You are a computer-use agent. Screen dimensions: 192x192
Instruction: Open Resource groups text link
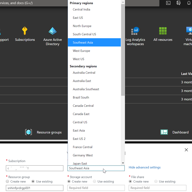click(x=49, y=132)
